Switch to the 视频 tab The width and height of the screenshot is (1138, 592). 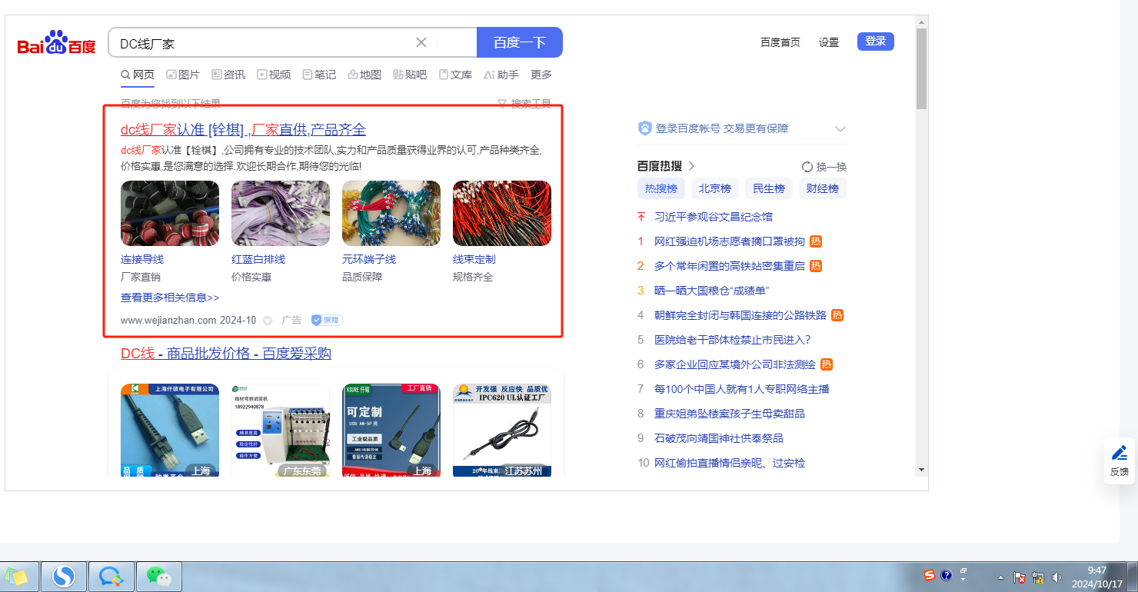[x=274, y=75]
